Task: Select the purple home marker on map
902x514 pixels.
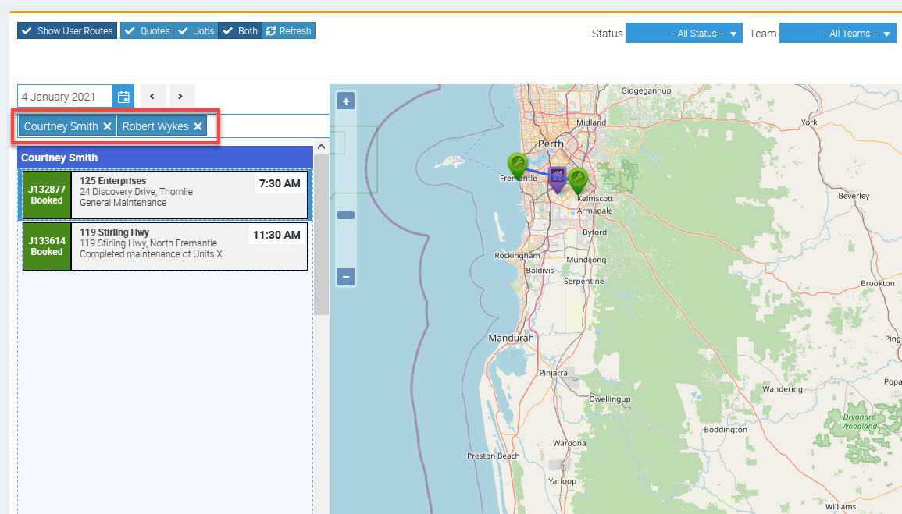Action: 558,177
